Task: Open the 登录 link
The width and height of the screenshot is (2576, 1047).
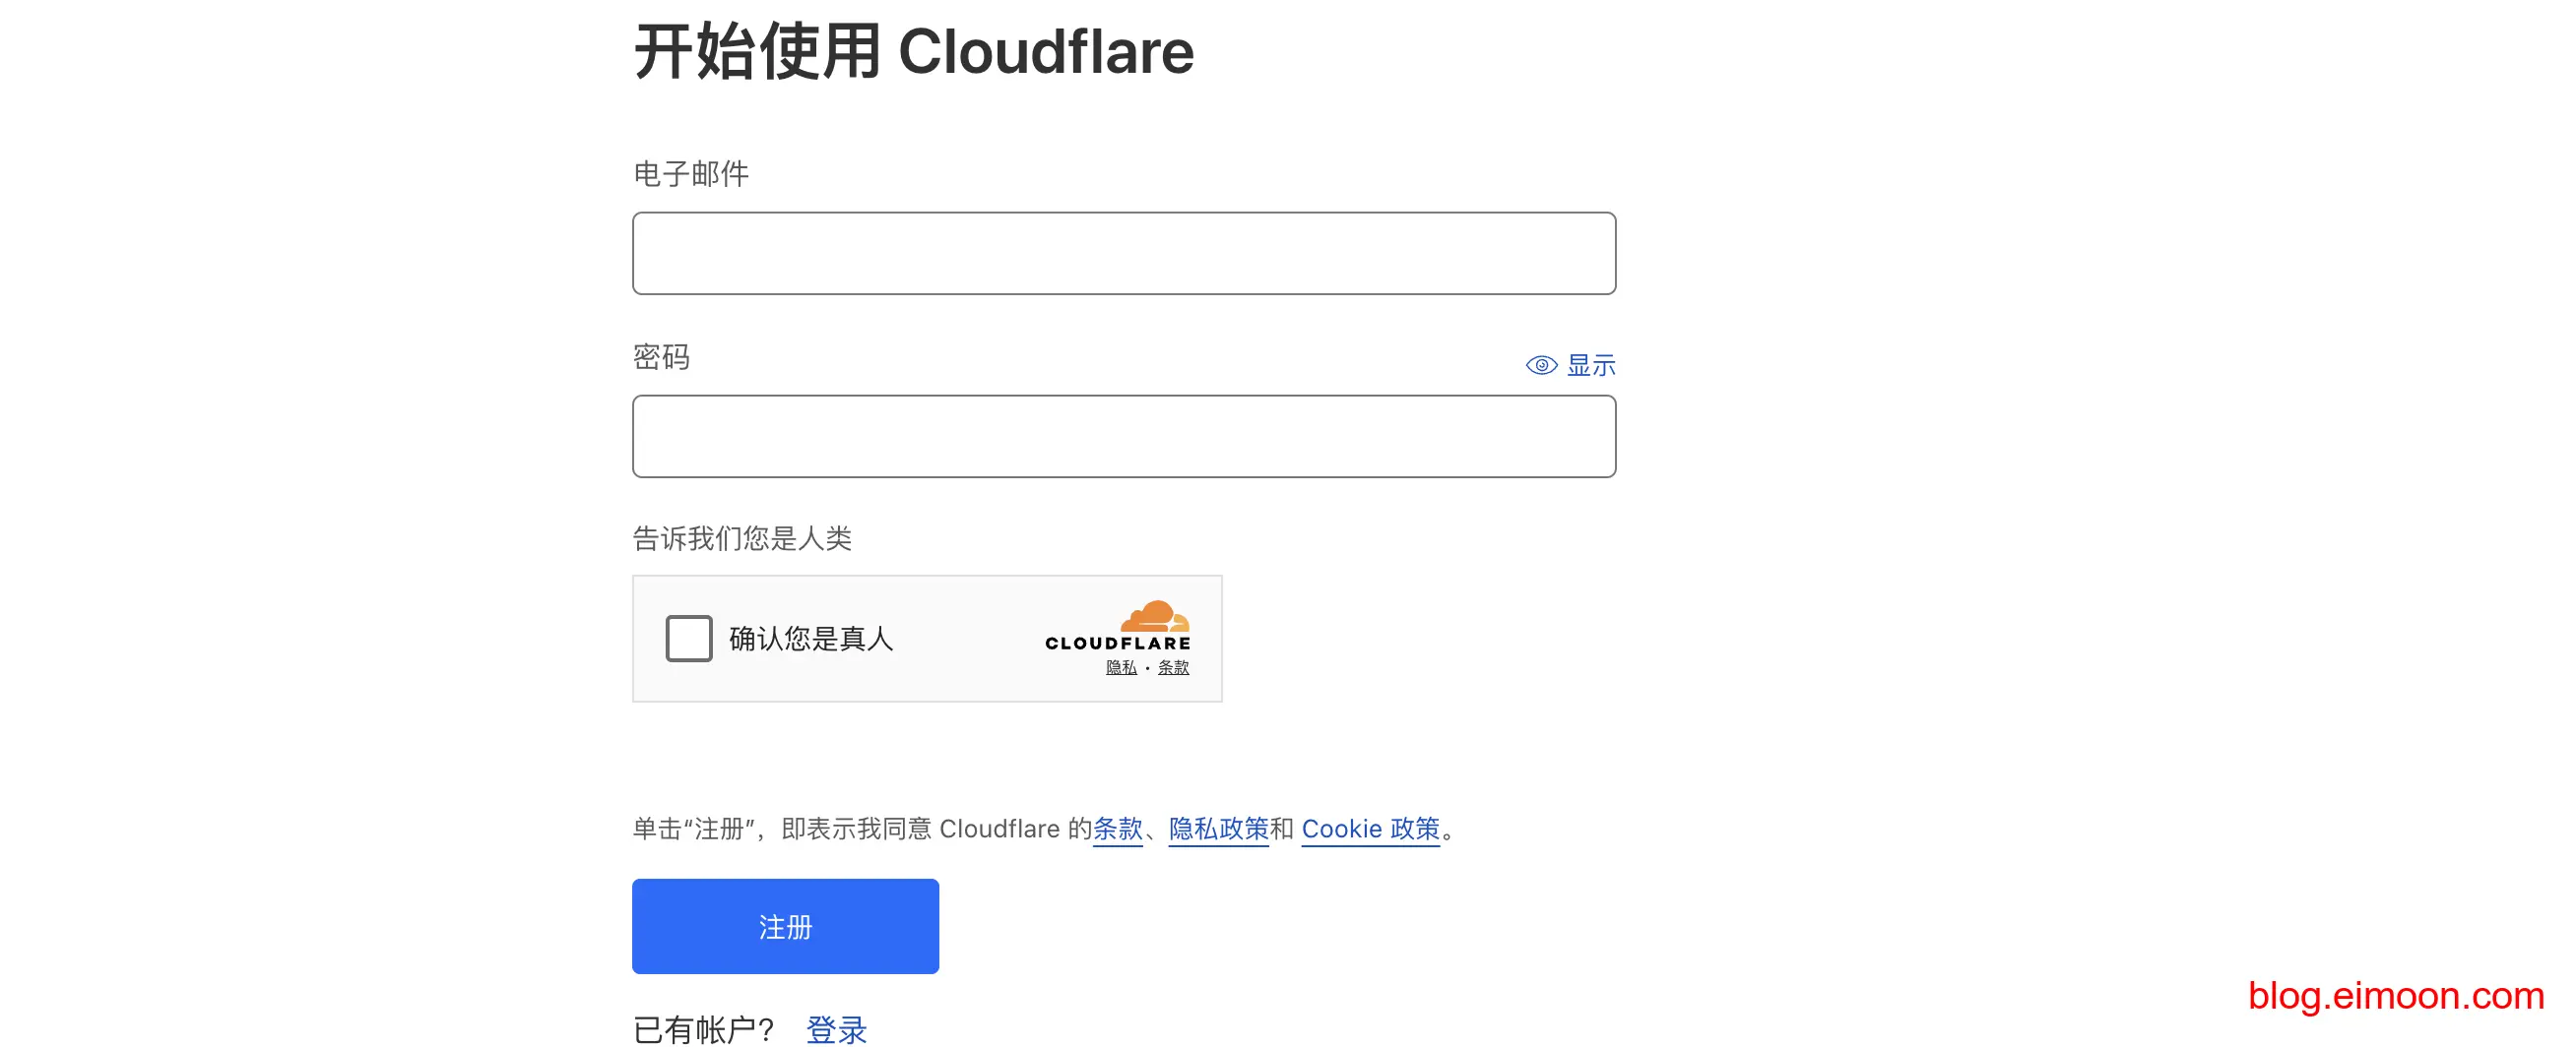Action: click(836, 1029)
